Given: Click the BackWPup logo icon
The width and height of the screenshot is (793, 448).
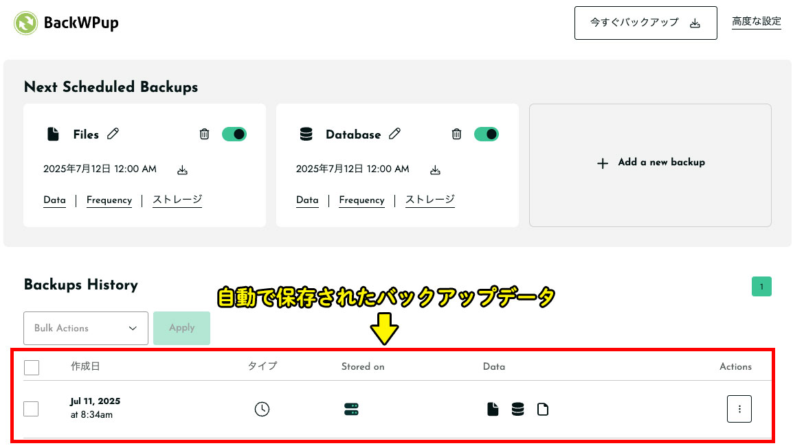Looking at the screenshot, I should (x=26, y=23).
